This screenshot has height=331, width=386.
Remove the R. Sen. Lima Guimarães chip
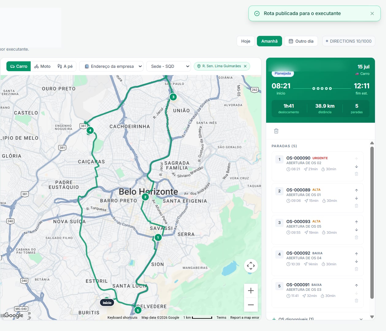(245, 66)
